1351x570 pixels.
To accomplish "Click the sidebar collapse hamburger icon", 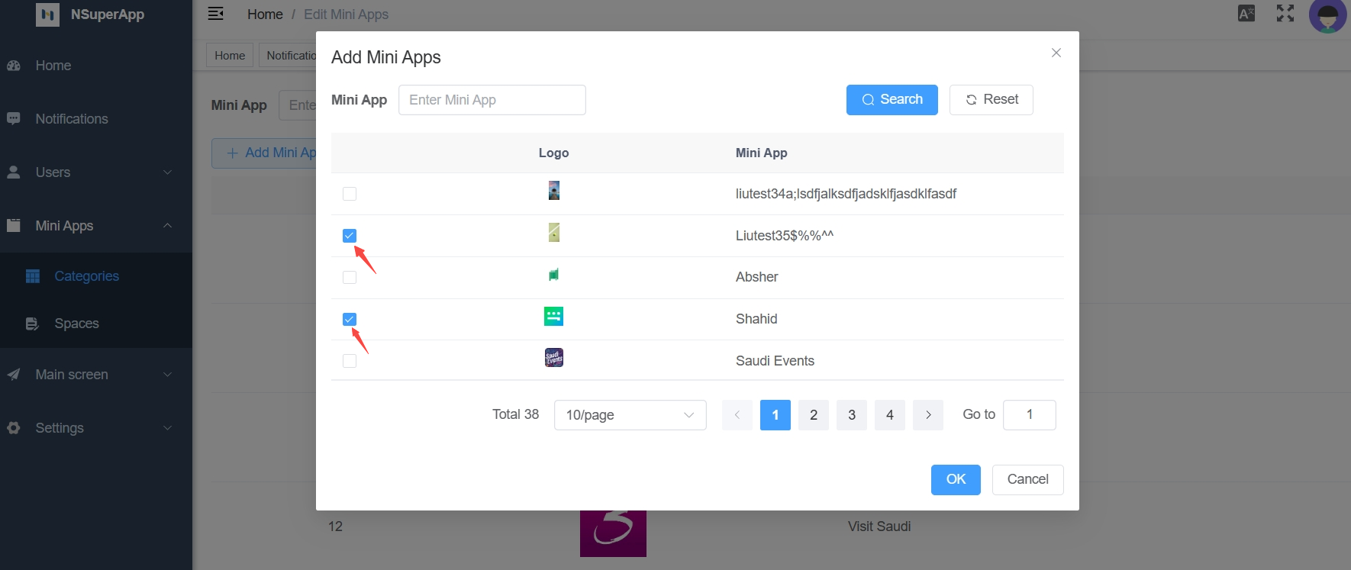I will [216, 14].
